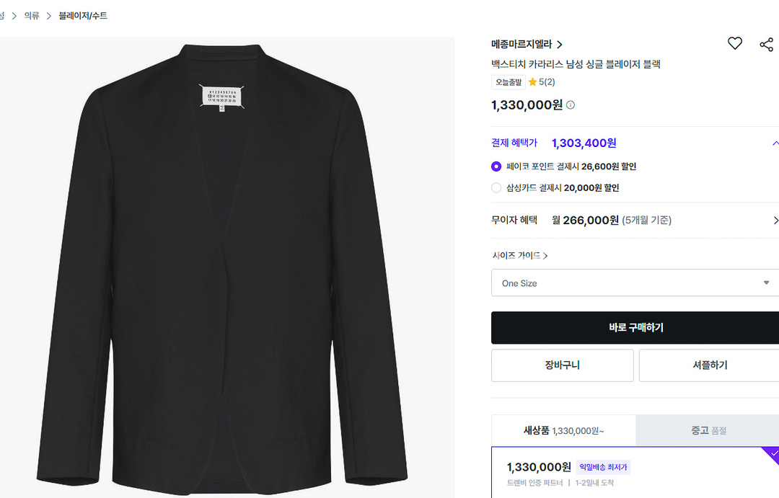Select 페이코 포인트 payment discount option
779x498 pixels.
(496, 166)
